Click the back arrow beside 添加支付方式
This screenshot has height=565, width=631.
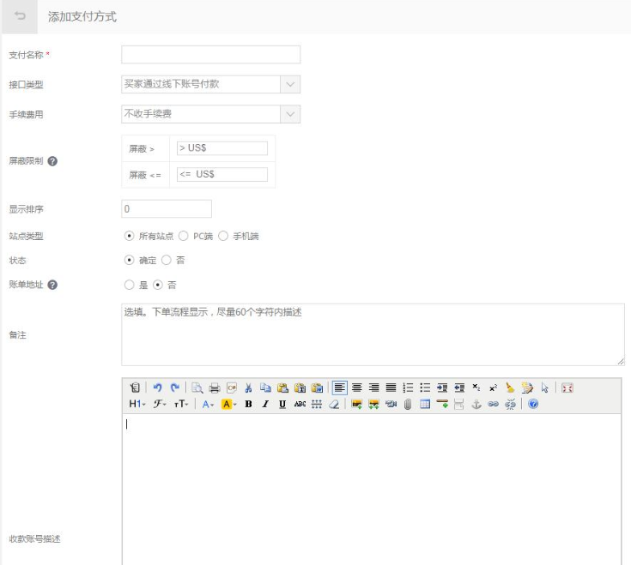20,17
